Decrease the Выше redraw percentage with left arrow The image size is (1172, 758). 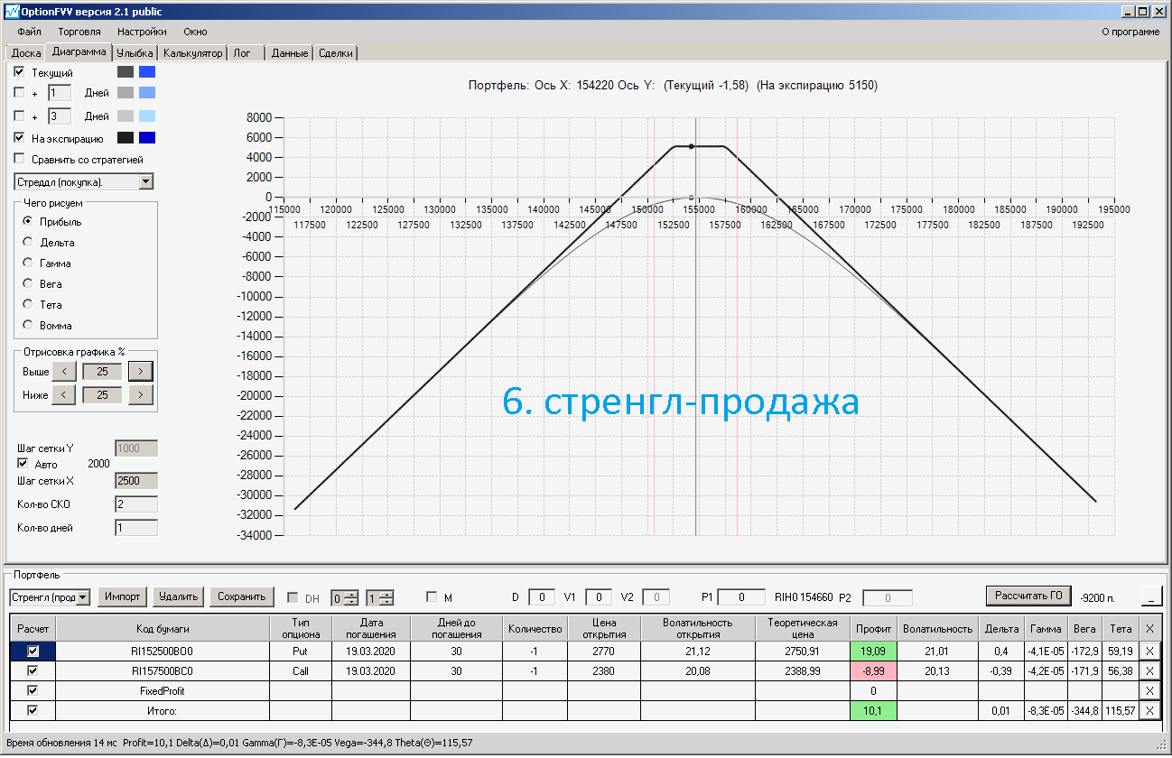(x=63, y=371)
